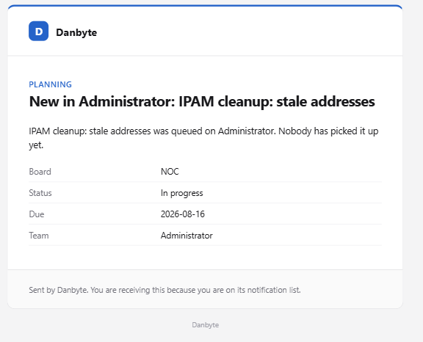The image size is (423, 342).
Task: Click the In progress status value
Action: click(x=182, y=193)
